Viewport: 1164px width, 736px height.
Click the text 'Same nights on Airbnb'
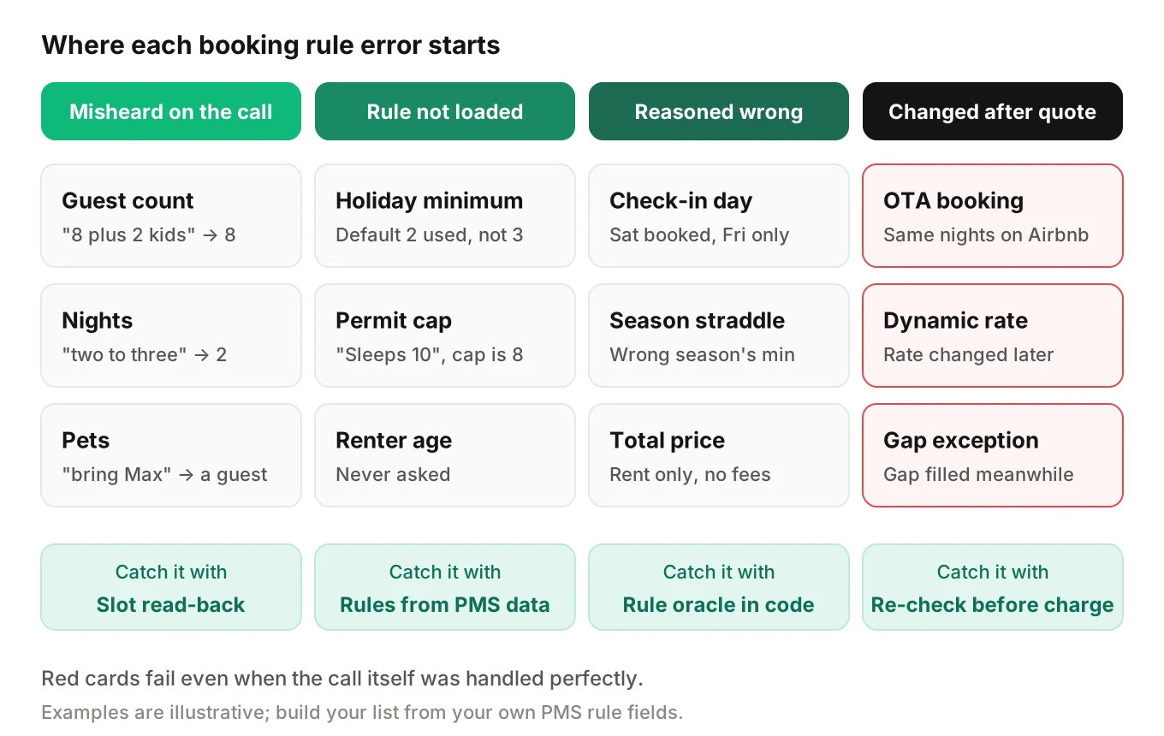pos(986,234)
